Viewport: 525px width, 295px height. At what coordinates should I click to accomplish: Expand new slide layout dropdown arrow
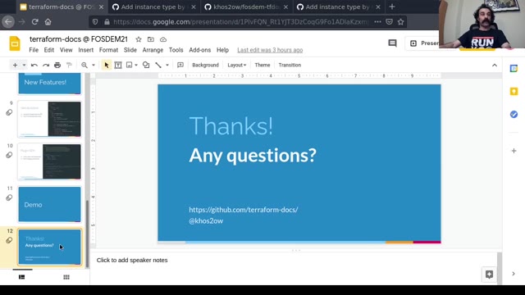coord(24,65)
